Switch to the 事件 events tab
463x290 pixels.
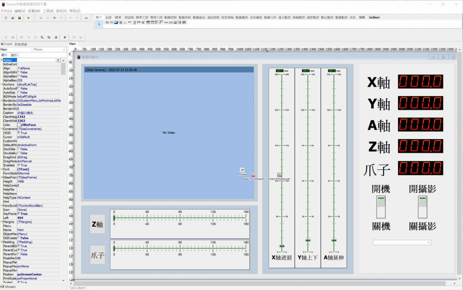point(14,55)
